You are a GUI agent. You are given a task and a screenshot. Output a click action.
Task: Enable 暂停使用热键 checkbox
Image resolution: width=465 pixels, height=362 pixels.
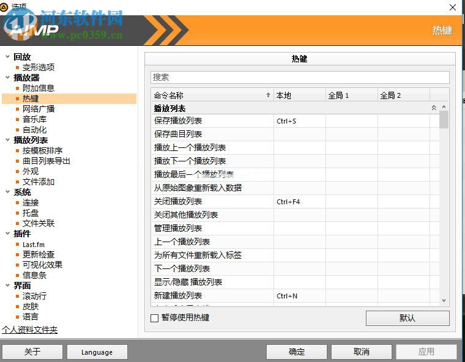[x=155, y=318]
